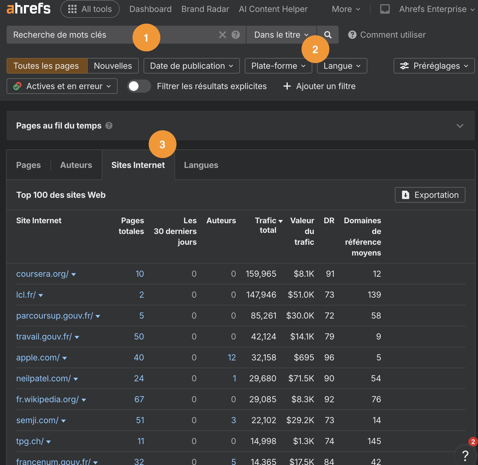Click the Exportation button

430,195
